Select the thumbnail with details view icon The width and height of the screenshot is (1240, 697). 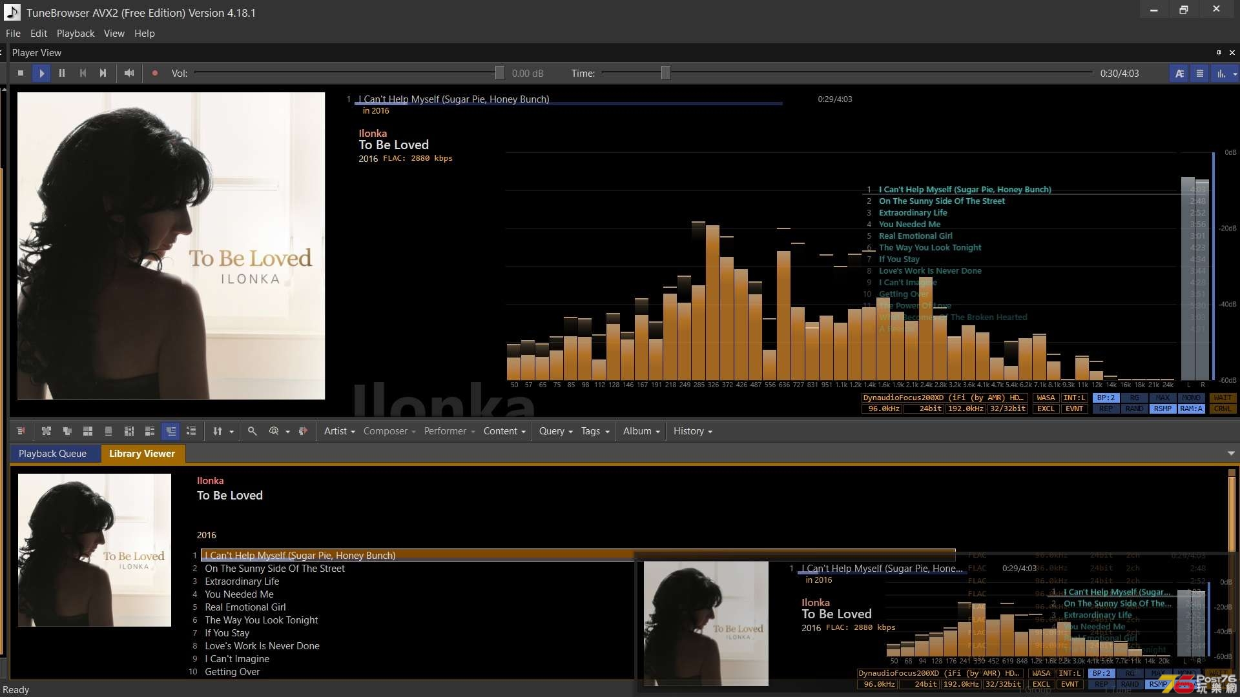150,431
